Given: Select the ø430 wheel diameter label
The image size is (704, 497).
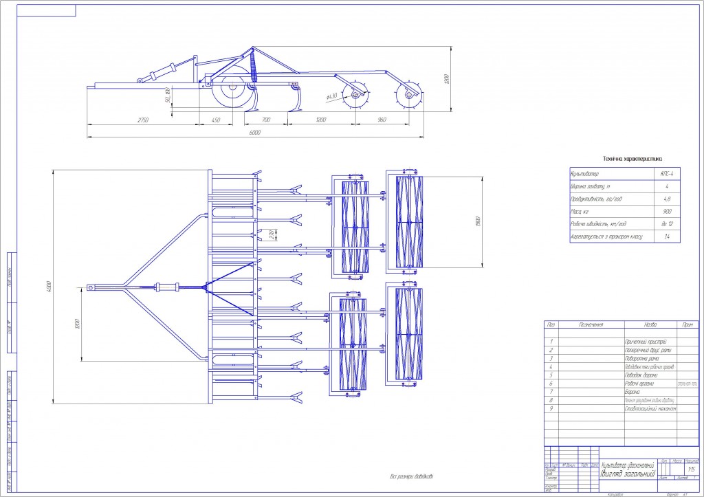Looking at the screenshot, I should 331,96.
